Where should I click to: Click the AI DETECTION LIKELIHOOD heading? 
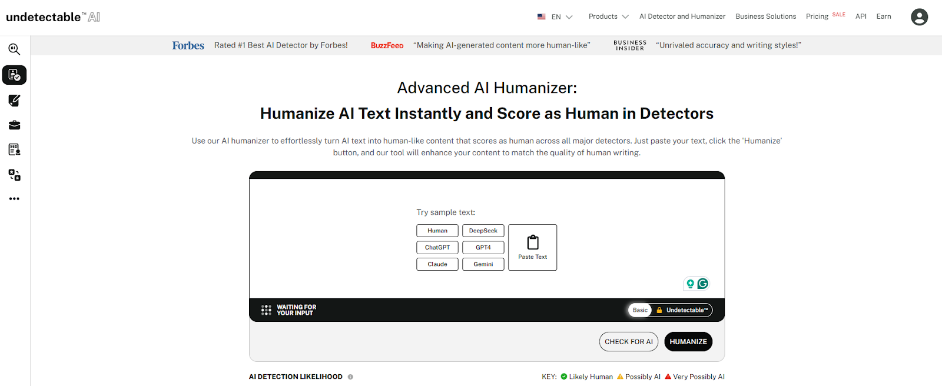(296, 377)
